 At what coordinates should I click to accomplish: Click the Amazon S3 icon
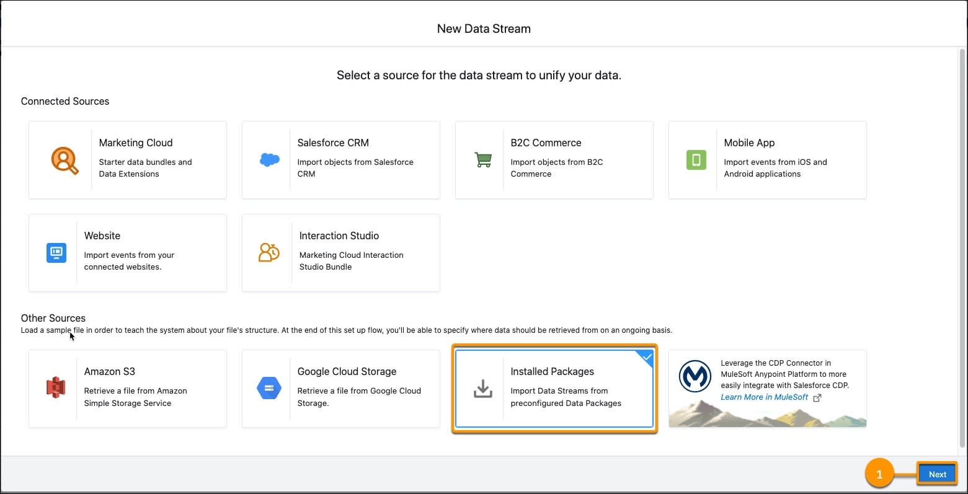[x=56, y=388]
